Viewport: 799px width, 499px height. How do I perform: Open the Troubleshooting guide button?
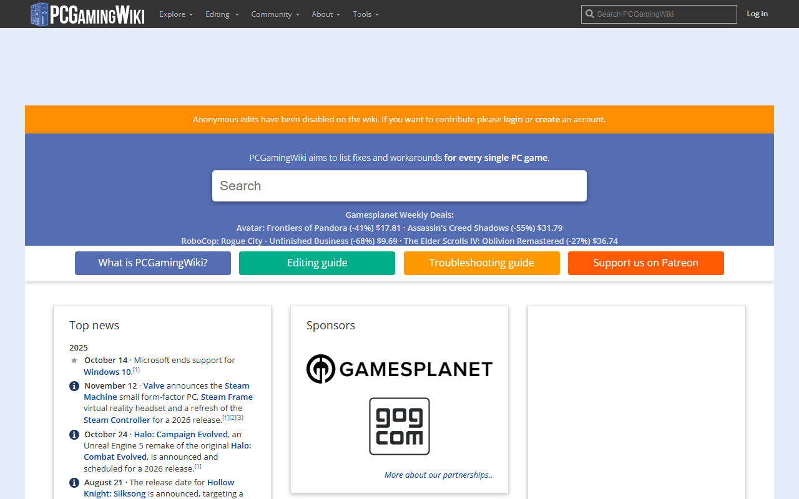click(x=482, y=263)
